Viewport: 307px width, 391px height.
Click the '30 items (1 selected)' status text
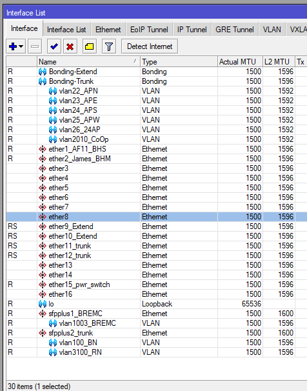[39, 386]
